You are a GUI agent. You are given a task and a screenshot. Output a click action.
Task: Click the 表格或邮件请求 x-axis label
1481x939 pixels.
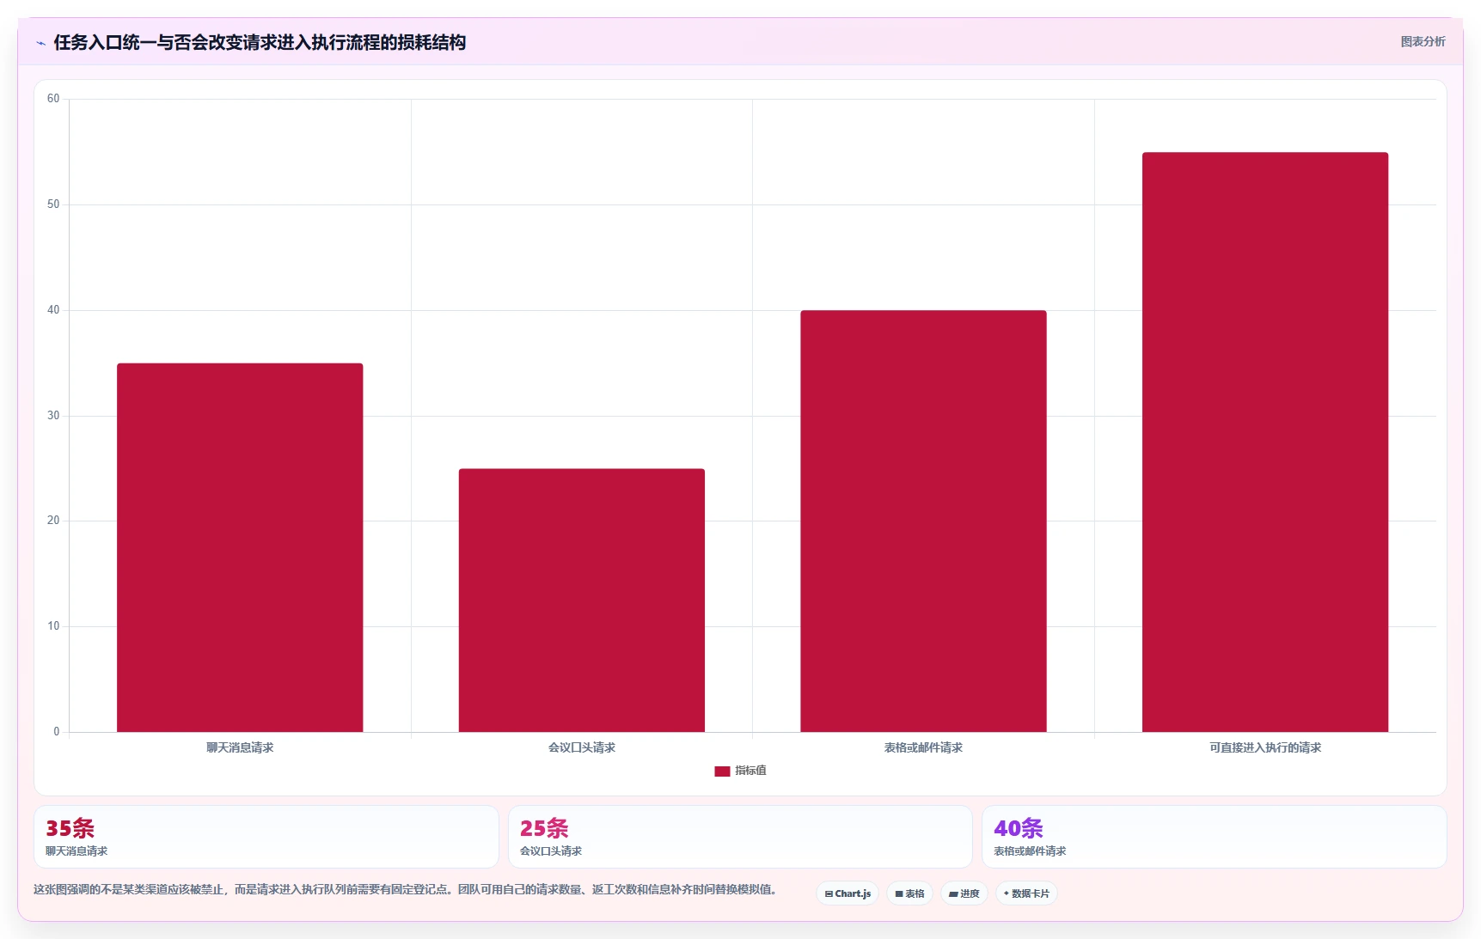click(x=923, y=747)
